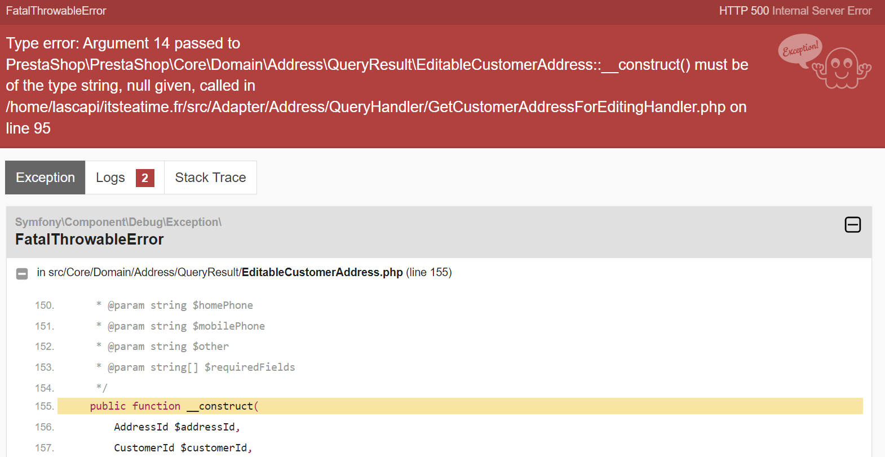Click the red Logs count badge
Screen dimensions: 885x457
click(x=145, y=178)
